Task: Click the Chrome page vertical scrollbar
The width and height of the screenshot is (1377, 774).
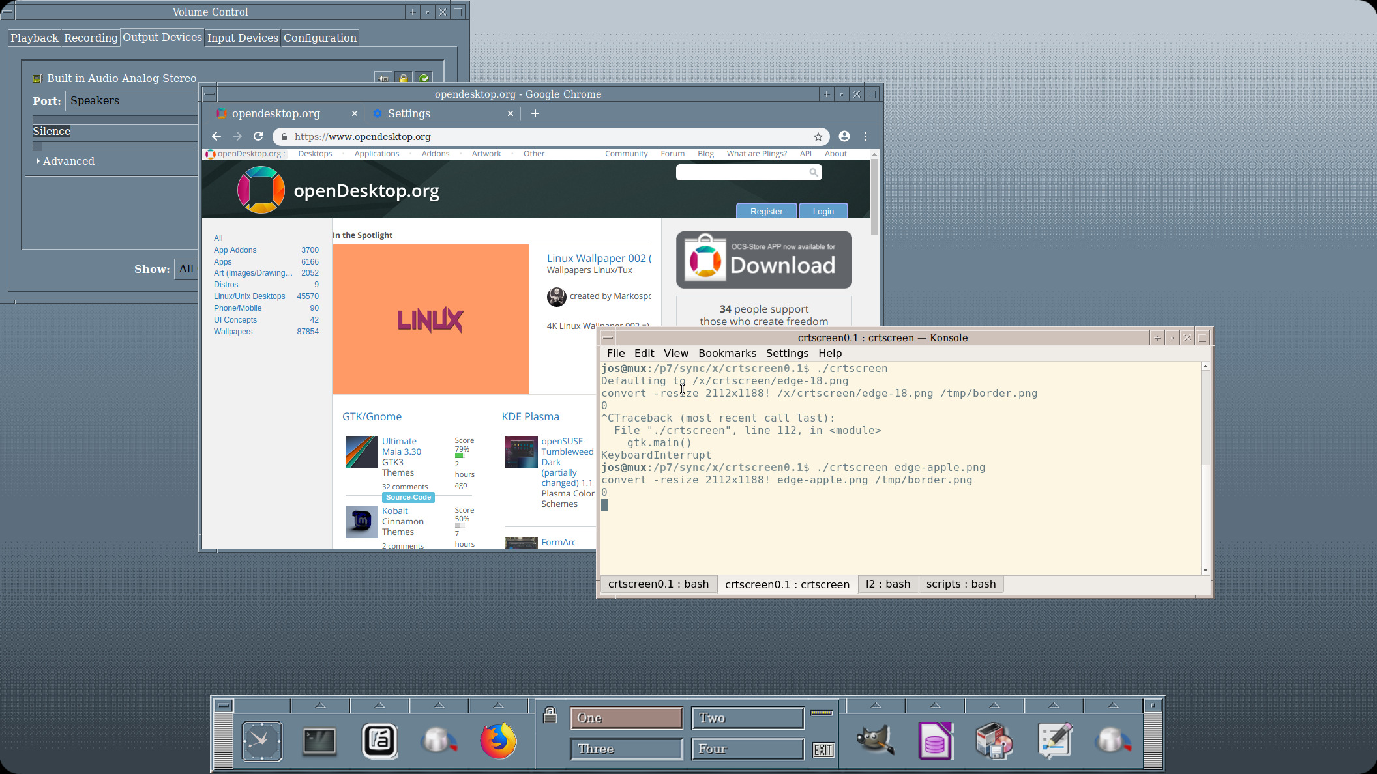Action: coord(874,195)
